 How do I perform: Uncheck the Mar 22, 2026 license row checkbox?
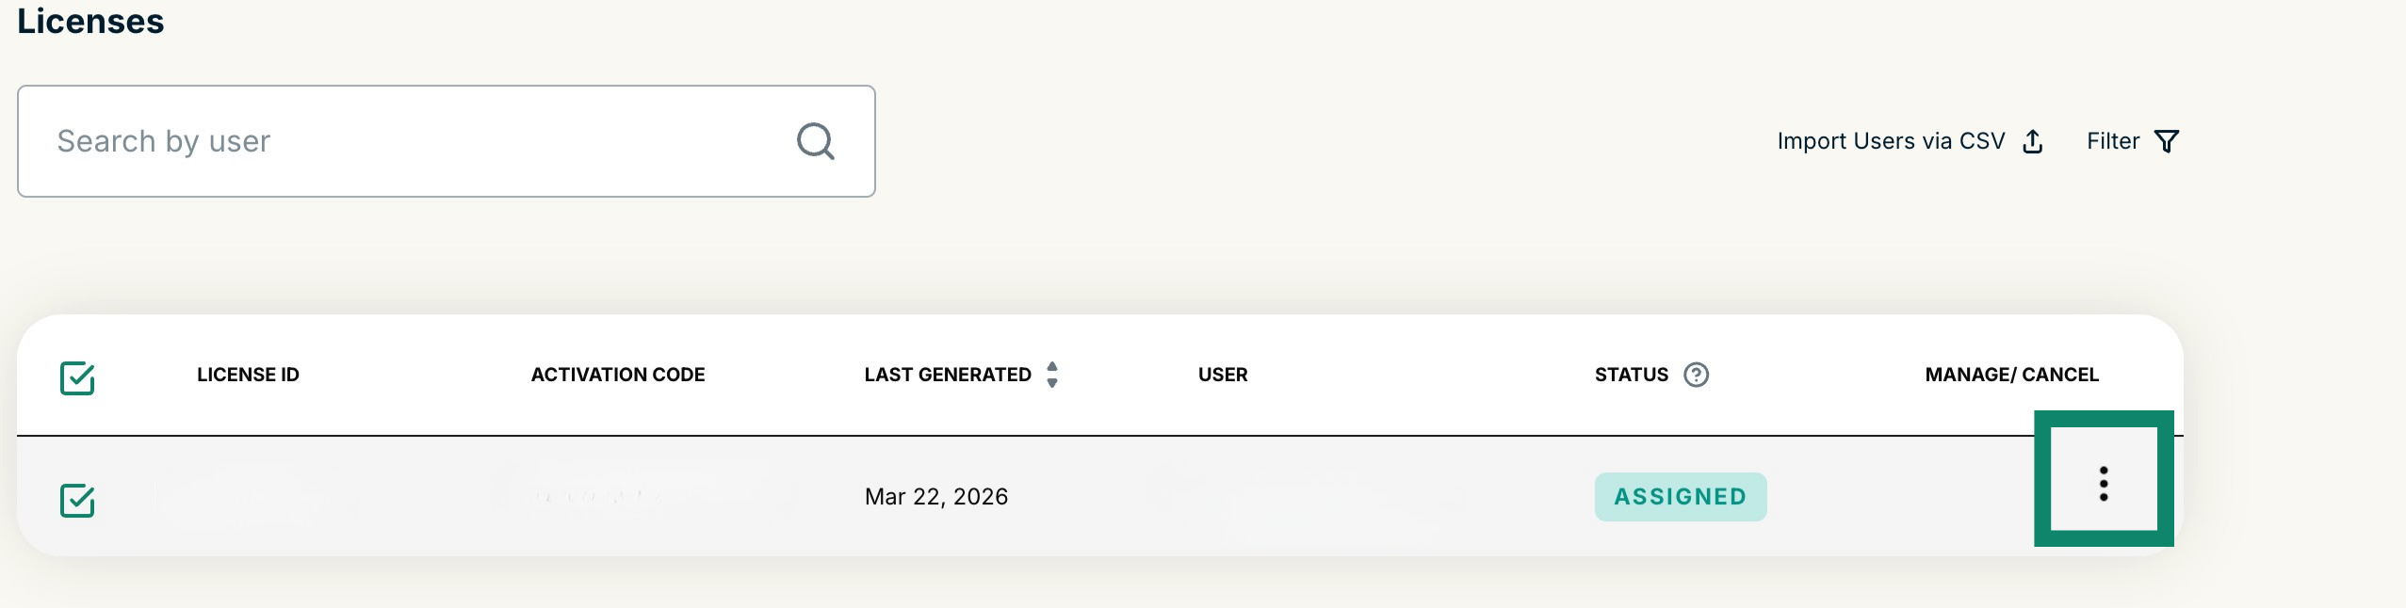point(77,500)
